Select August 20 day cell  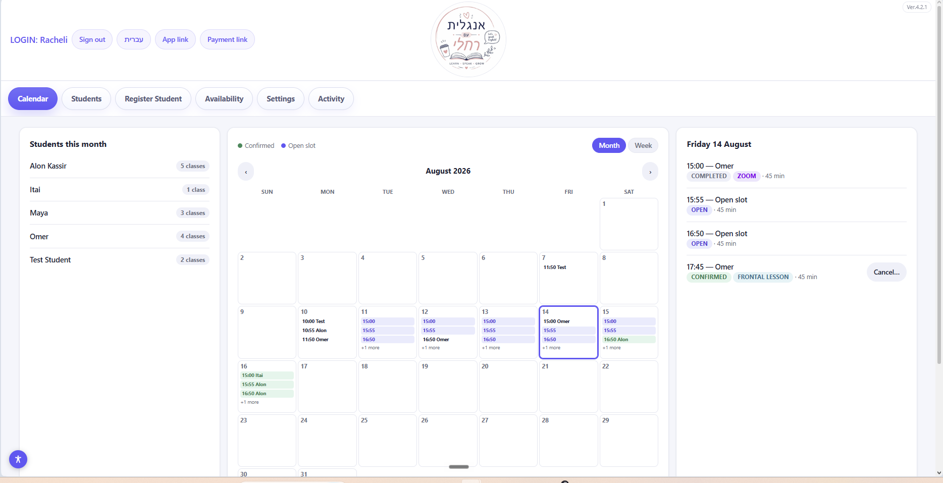[508, 387]
